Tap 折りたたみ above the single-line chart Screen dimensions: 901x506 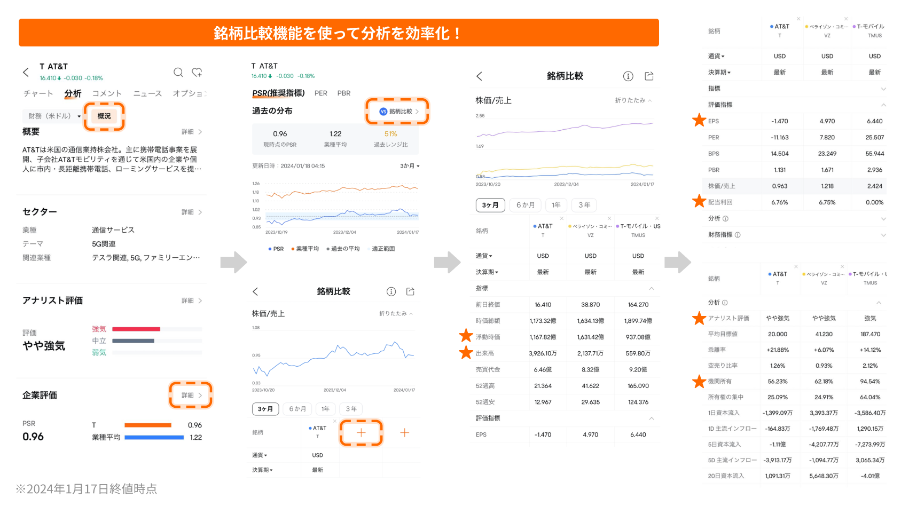pos(396,314)
